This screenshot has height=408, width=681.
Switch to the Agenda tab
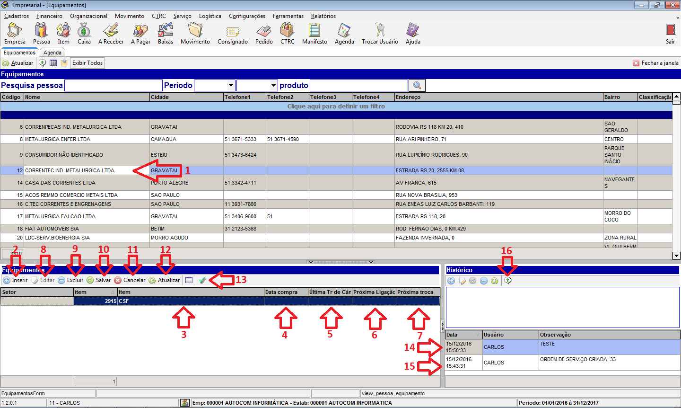[x=52, y=53]
